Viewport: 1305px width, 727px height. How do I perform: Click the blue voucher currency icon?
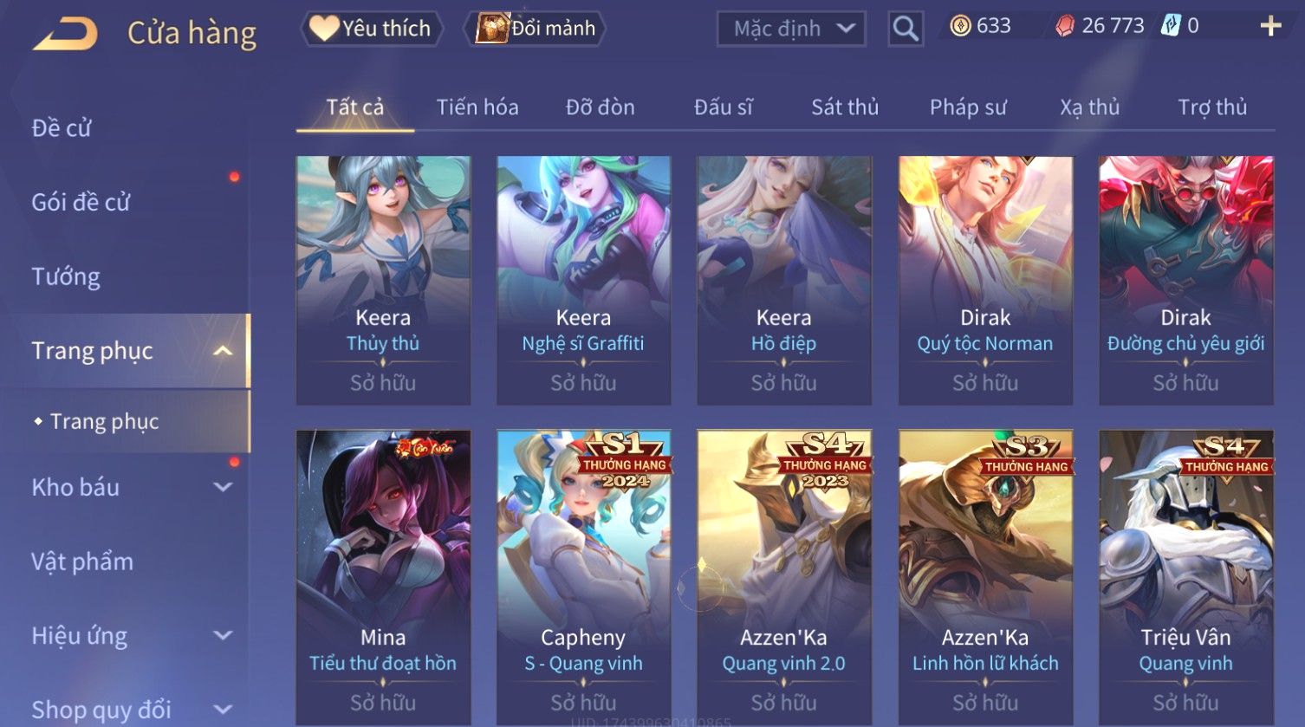tap(1171, 26)
